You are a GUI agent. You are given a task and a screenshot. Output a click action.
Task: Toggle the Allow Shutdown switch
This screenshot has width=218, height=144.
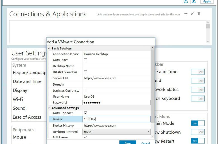198,132
